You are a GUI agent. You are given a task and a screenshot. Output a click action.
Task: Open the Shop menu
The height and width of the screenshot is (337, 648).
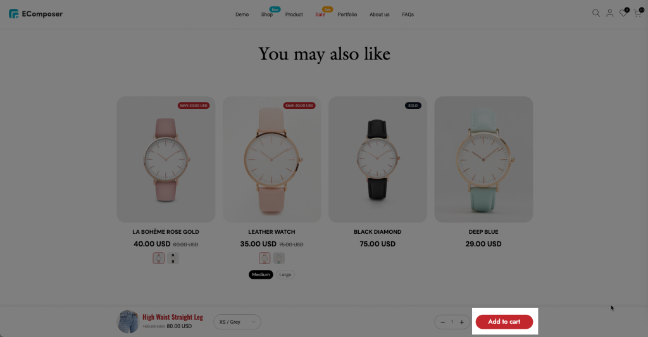(267, 15)
